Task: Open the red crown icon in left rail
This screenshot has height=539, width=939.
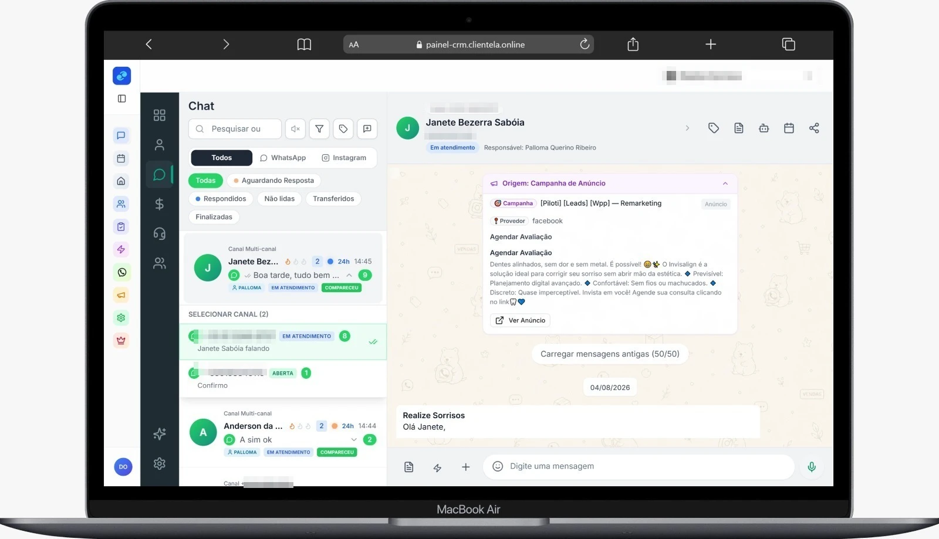Action: 121,341
